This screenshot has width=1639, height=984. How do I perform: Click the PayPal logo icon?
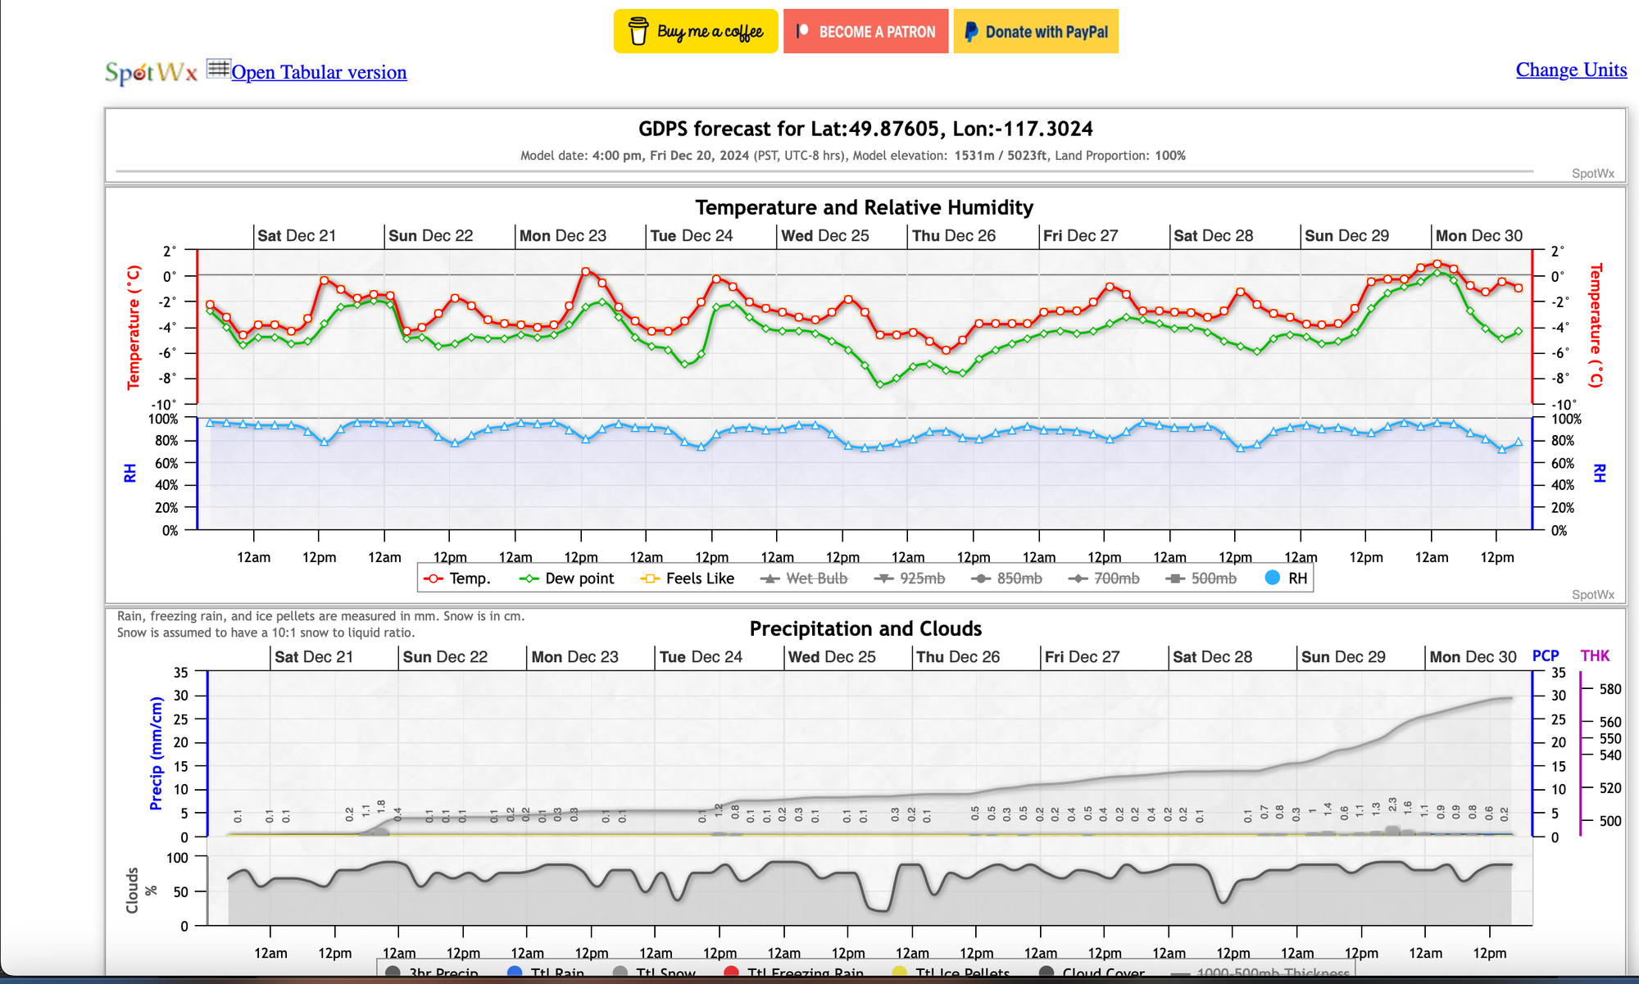coord(971,32)
